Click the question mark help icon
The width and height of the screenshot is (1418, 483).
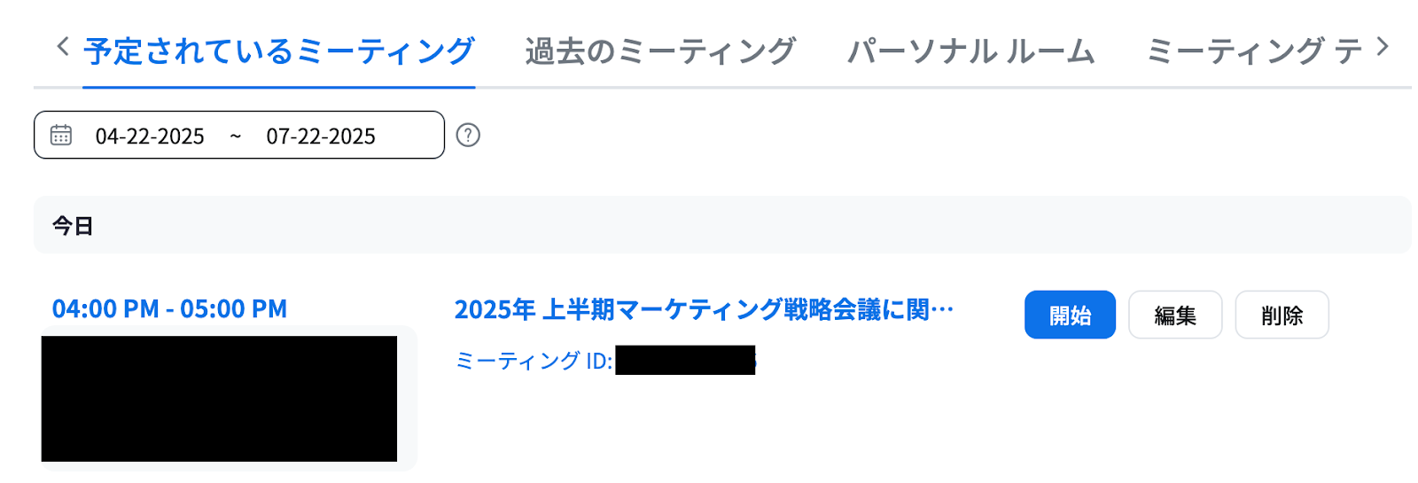tap(468, 135)
